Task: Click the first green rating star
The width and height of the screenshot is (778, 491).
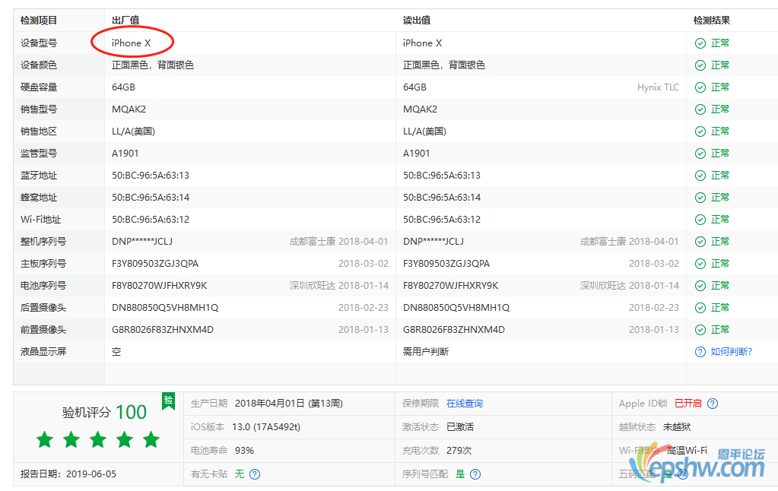Action: [x=45, y=439]
